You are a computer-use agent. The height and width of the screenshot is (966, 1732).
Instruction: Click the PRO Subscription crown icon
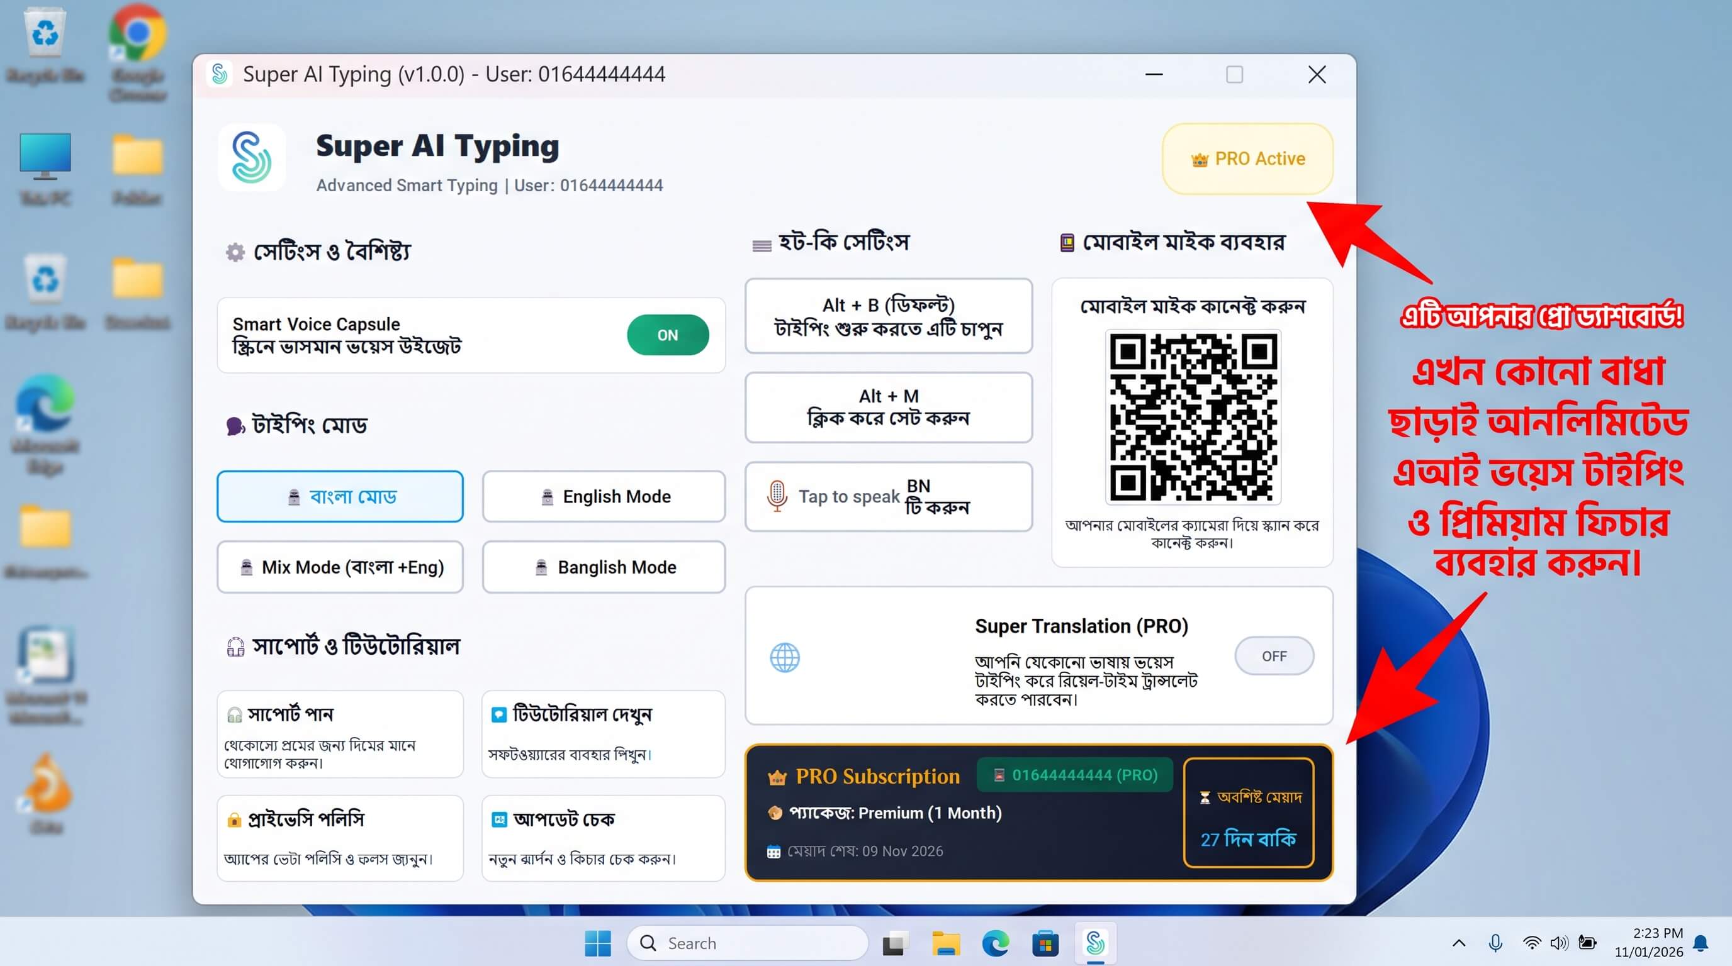click(x=777, y=777)
